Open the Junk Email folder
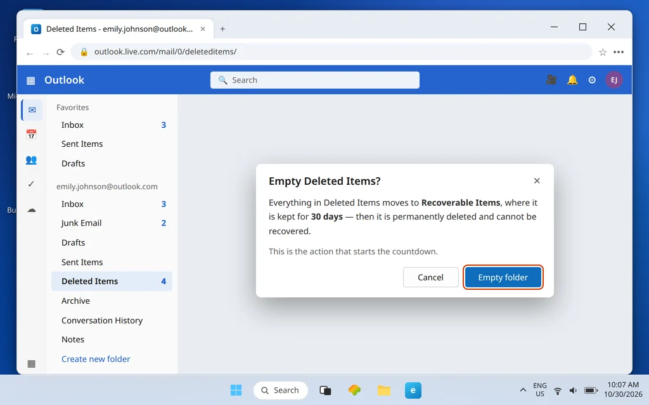Viewport: 649px width, 405px height. pos(112,223)
